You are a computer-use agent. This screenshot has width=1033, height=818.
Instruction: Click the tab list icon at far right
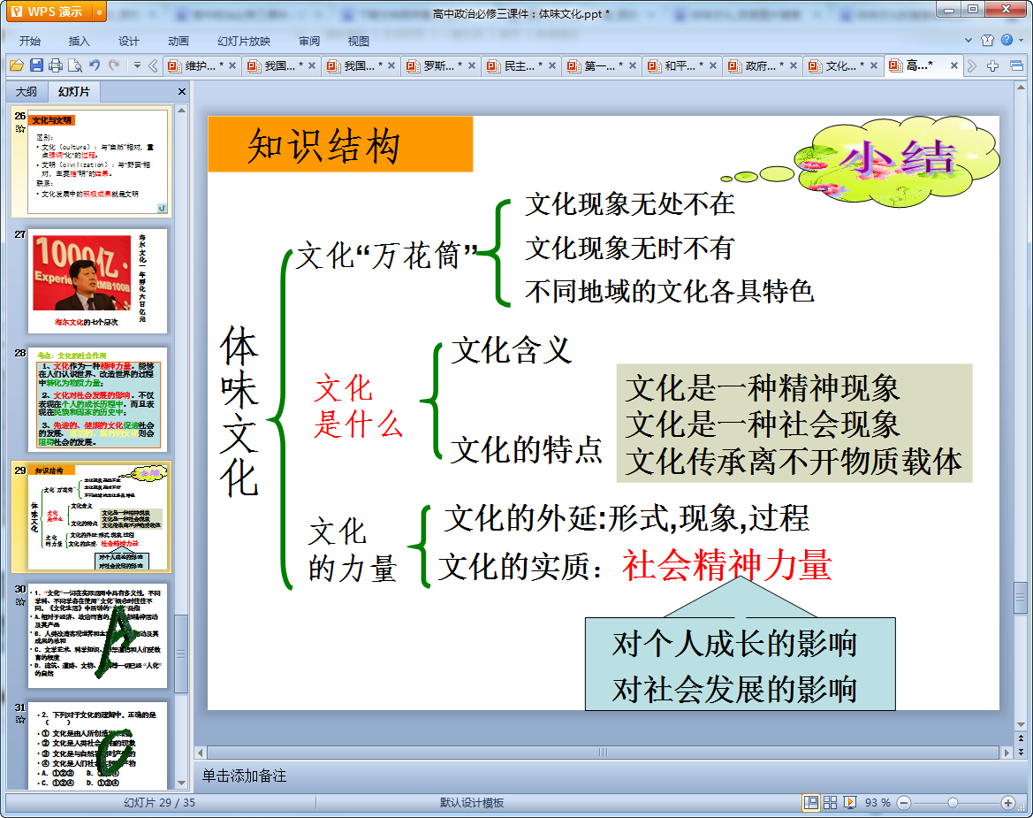[x=1016, y=65]
